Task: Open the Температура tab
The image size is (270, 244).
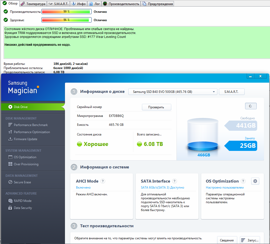Action: [x=33, y=4]
